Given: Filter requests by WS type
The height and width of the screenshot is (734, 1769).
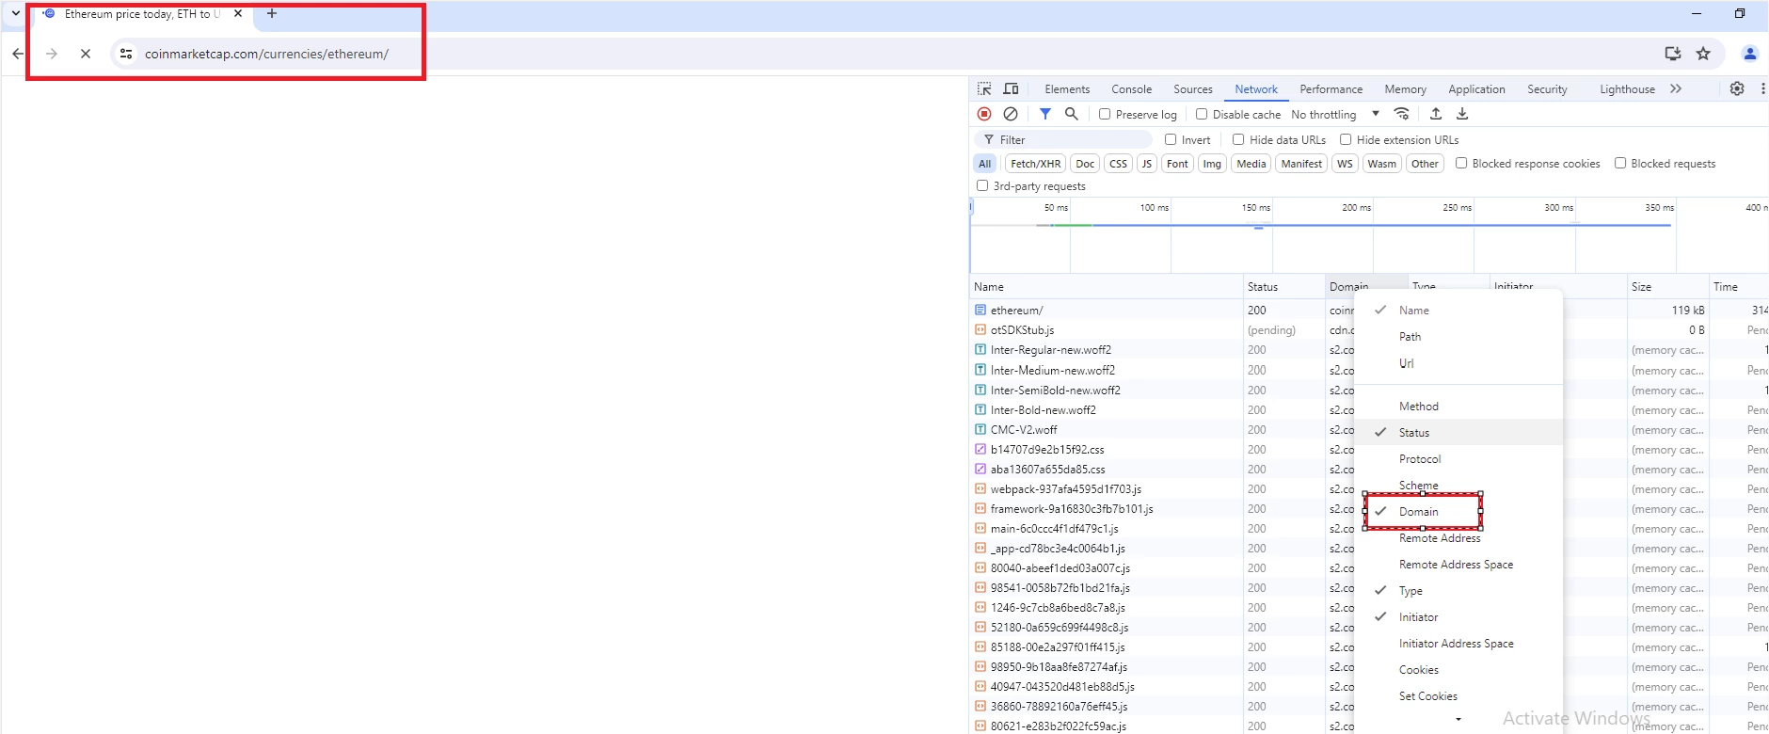Looking at the screenshot, I should (x=1345, y=163).
